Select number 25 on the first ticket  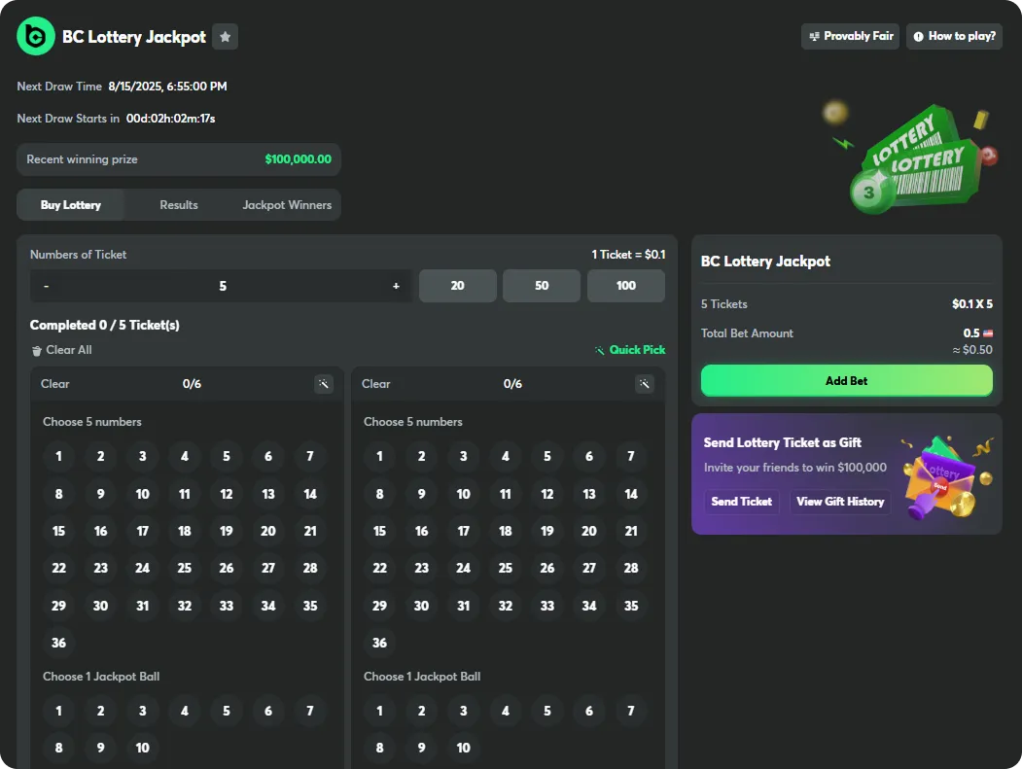pos(185,569)
